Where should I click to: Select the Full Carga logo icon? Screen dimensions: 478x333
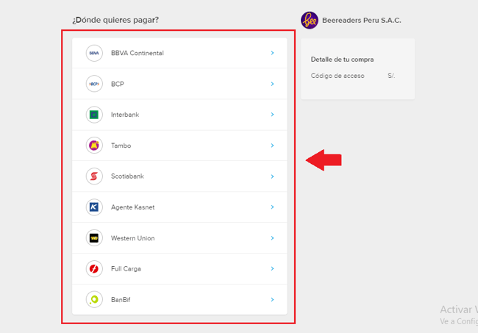click(94, 269)
